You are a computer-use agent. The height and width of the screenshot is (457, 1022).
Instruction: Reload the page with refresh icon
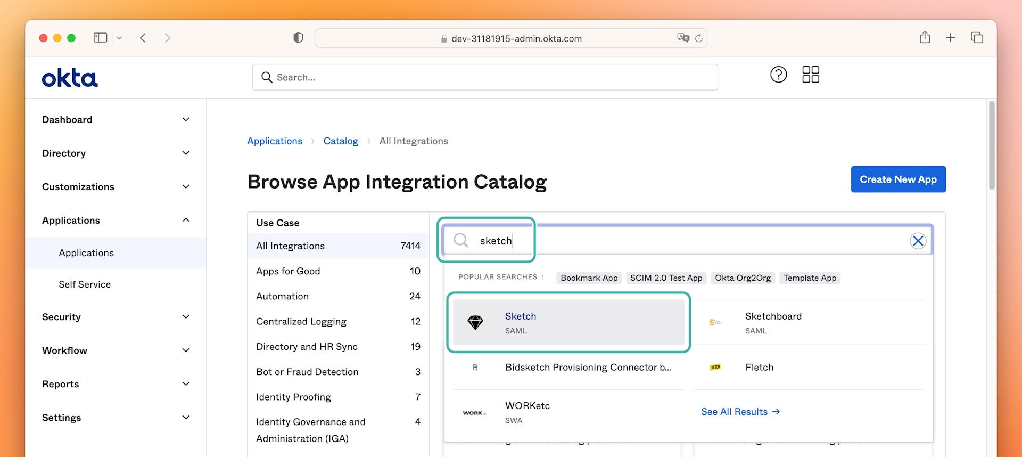(x=699, y=38)
